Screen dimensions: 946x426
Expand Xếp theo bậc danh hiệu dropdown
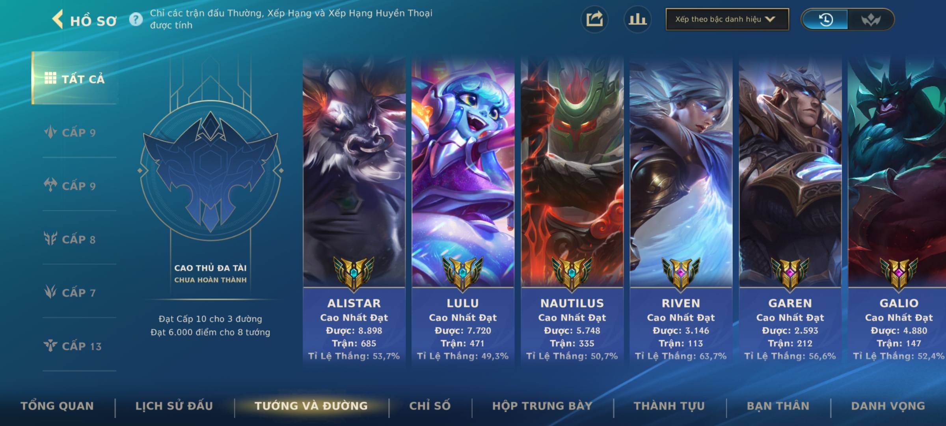click(727, 19)
